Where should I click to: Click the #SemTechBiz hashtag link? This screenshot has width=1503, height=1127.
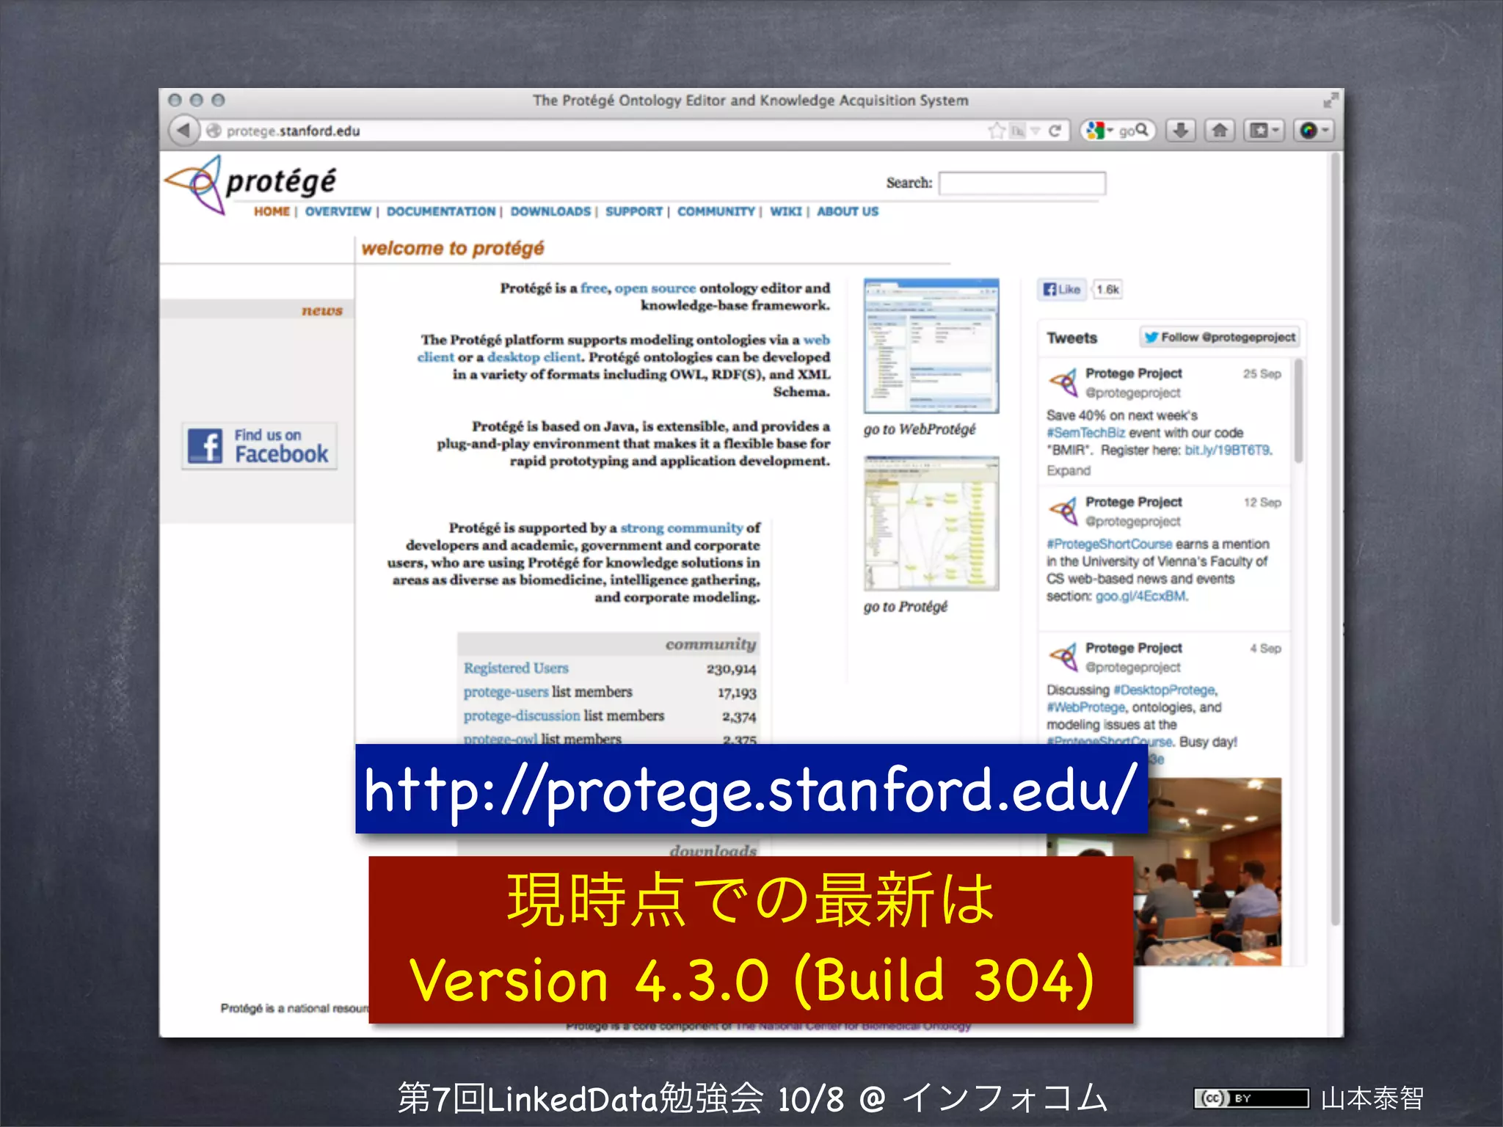(x=1085, y=433)
